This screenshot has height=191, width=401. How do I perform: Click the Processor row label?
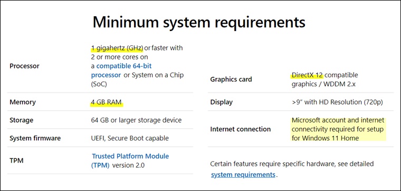click(25, 66)
